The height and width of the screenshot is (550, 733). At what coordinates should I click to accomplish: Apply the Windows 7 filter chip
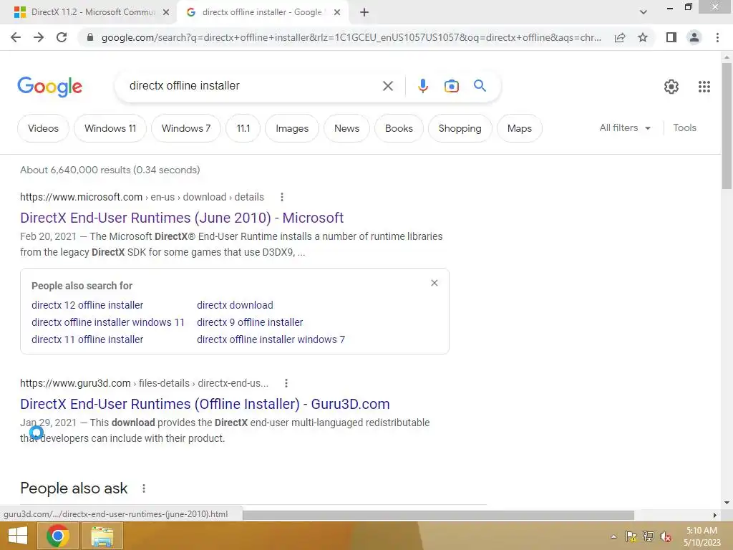[x=186, y=128]
